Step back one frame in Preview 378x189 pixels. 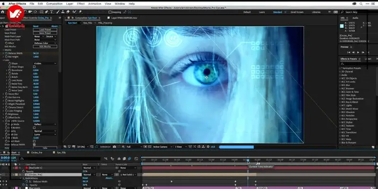[353, 52]
